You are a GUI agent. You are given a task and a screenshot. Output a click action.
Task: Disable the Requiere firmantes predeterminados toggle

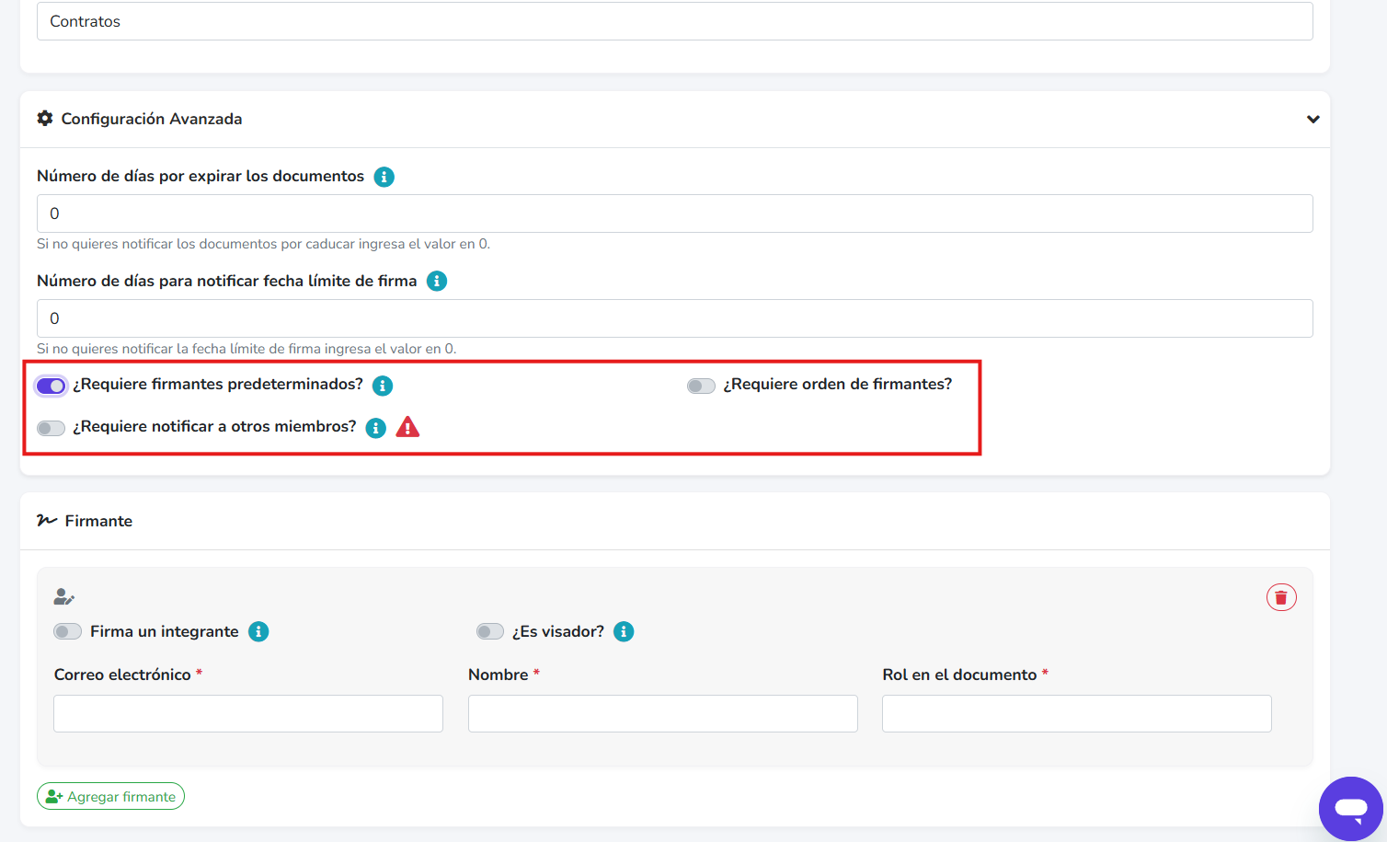(x=51, y=386)
